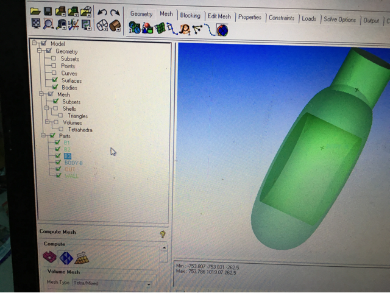Switch to the Solve Options tab
390x293 pixels.
point(340,19)
